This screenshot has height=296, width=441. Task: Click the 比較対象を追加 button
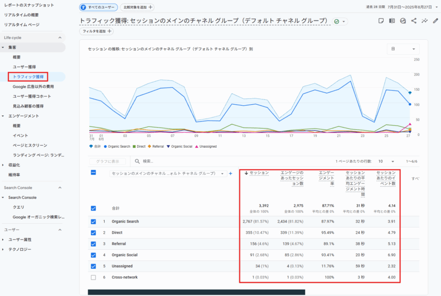pos(137,7)
